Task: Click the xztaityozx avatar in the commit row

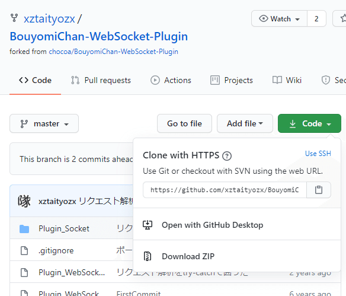Action: (x=24, y=201)
